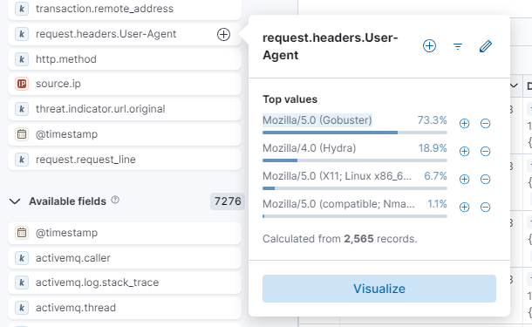Click the filter-for-field-present icon in popover
532x327 pixels.
[x=458, y=46]
